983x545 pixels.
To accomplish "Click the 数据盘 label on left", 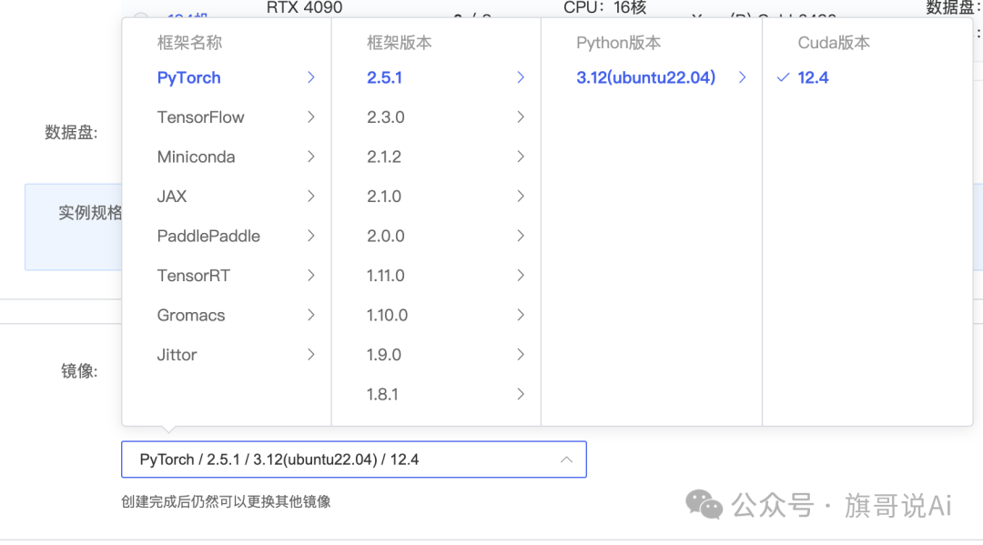I will [71, 133].
